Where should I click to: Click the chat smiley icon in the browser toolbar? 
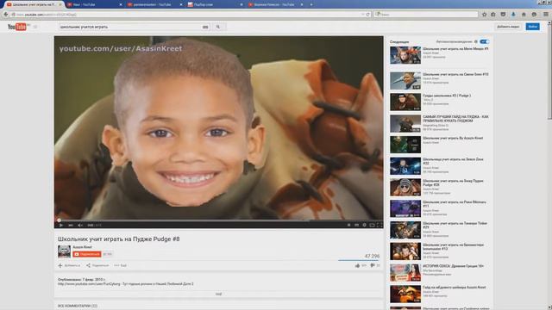coord(534,15)
